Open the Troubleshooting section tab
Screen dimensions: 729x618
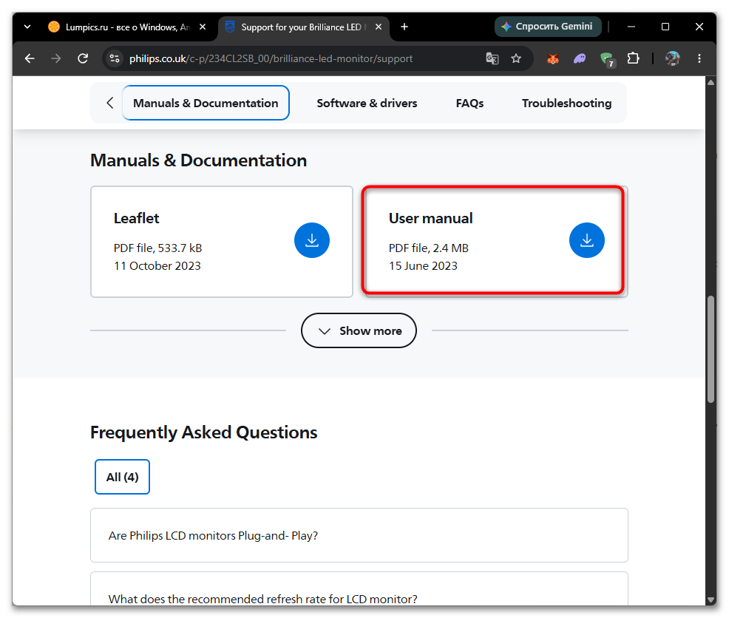pyautogui.click(x=567, y=103)
